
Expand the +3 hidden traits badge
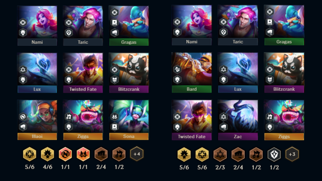292,154
